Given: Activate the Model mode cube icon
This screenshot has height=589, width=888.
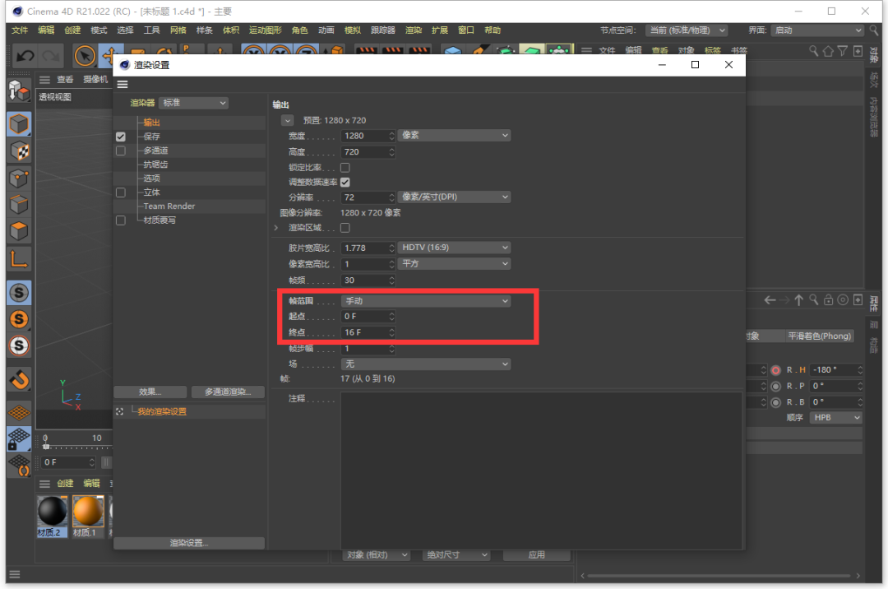Looking at the screenshot, I should tap(19, 124).
